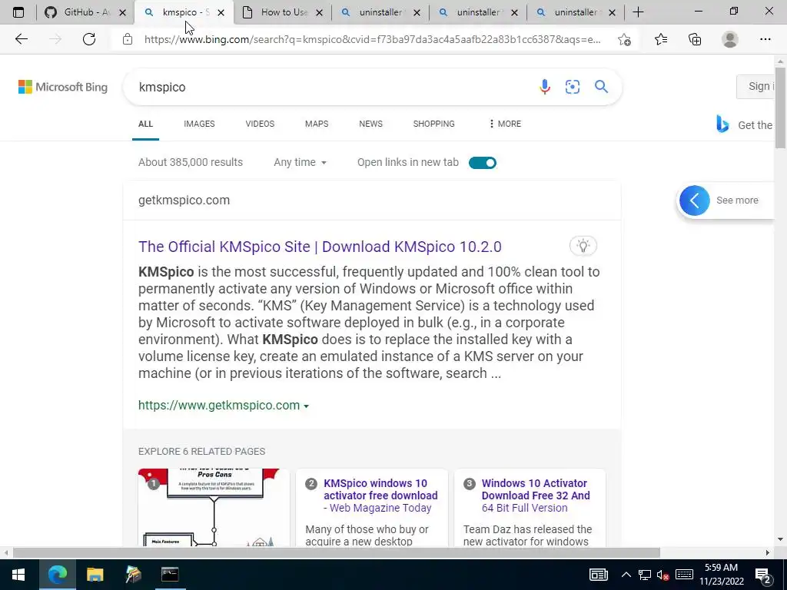Image resolution: width=787 pixels, height=590 pixels.
Task: View site information via the lock icon
Action: pos(128,39)
